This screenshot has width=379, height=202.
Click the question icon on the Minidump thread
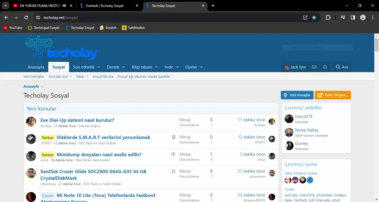pos(173,154)
